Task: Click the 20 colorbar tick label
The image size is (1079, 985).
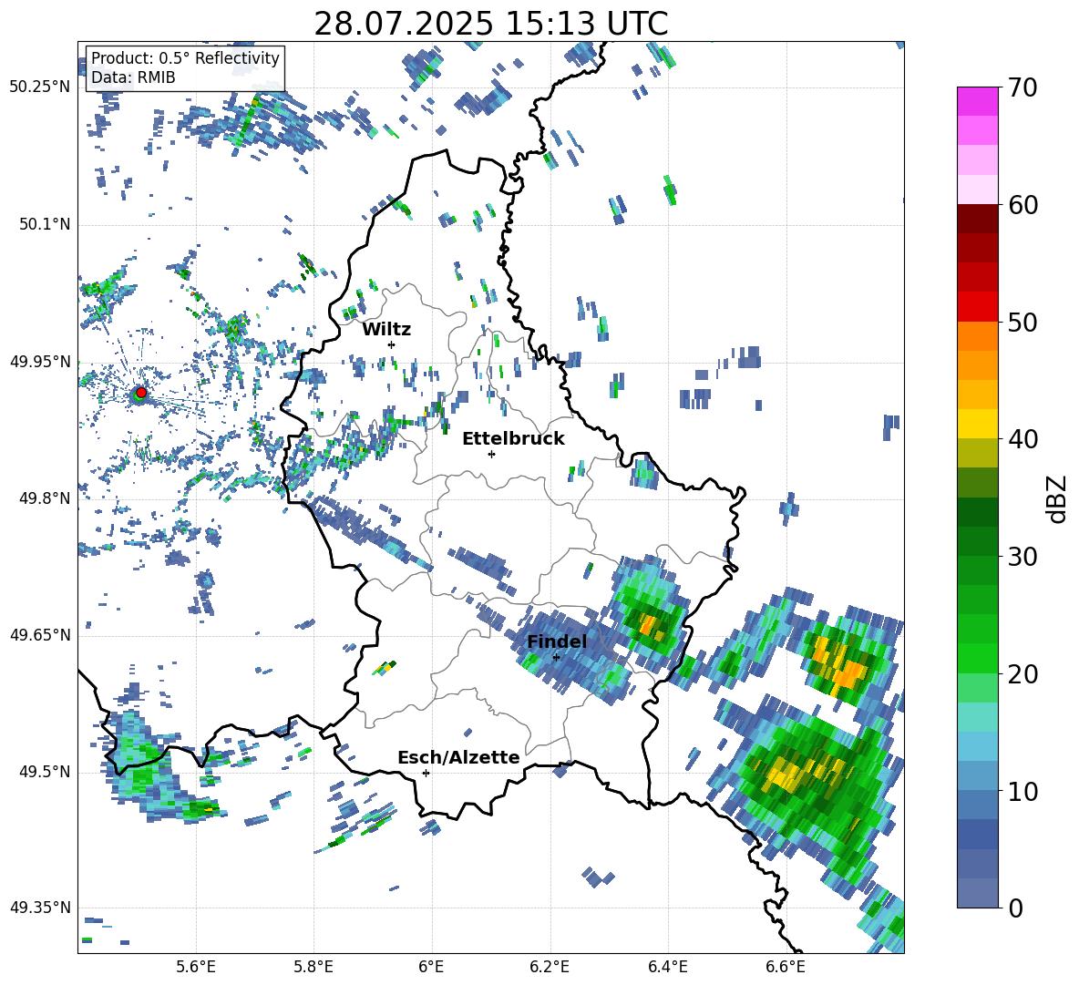Action: click(x=1022, y=674)
